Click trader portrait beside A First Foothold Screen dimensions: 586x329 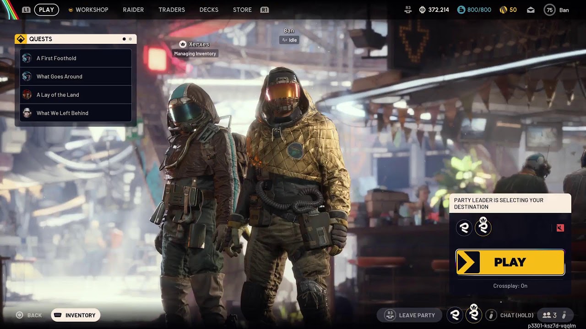27,58
